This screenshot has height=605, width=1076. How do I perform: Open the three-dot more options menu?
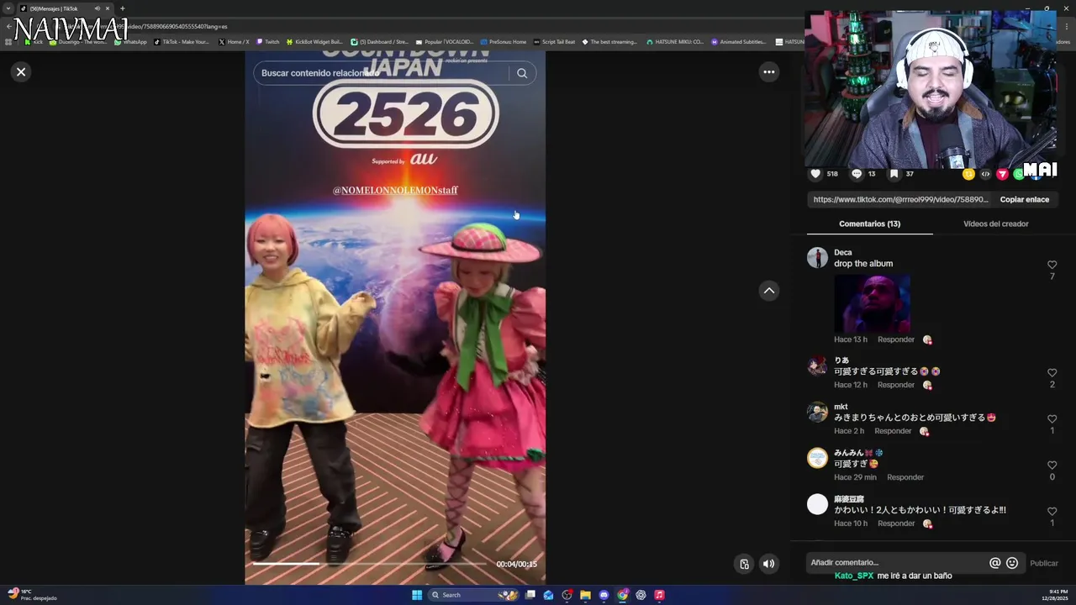click(768, 72)
